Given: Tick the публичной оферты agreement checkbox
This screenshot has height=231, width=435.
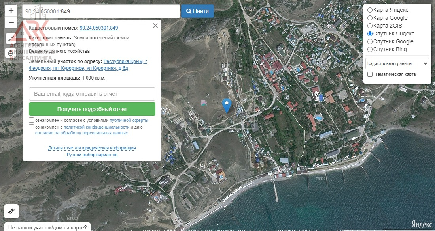Looking at the screenshot, I should click(31, 120).
